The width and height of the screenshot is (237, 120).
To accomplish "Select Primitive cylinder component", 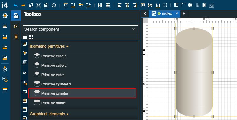I will pyautogui.click(x=82, y=93).
